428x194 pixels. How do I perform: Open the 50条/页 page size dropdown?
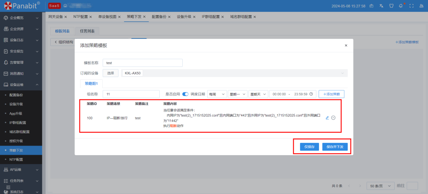(x=380, y=186)
